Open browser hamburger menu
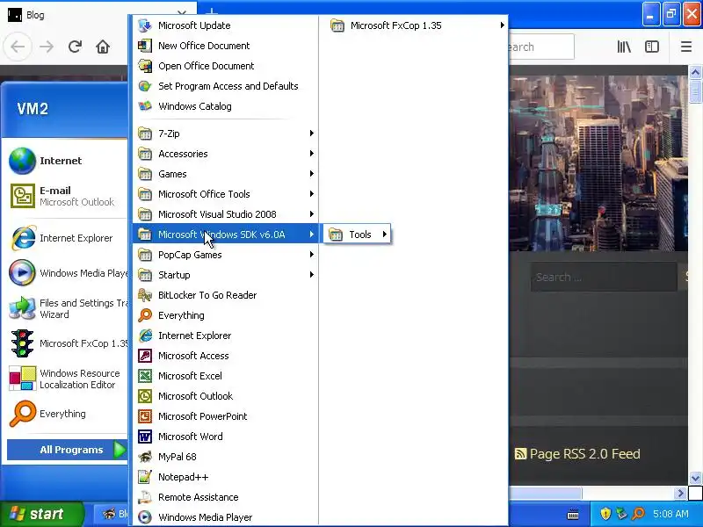This screenshot has width=703, height=527. coord(686,47)
